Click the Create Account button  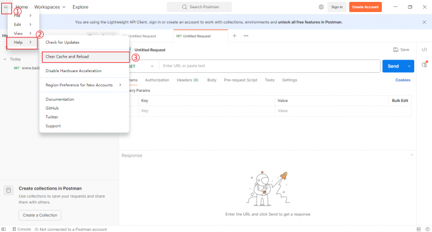pyautogui.click(x=365, y=7)
